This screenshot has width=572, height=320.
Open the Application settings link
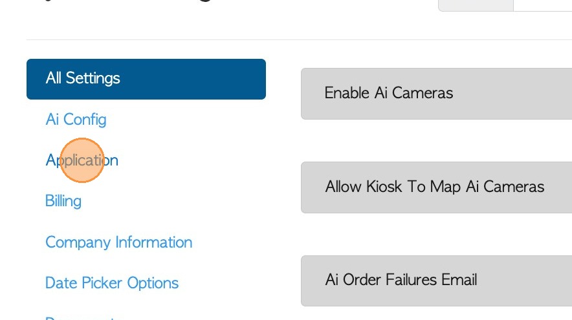(x=82, y=160)
